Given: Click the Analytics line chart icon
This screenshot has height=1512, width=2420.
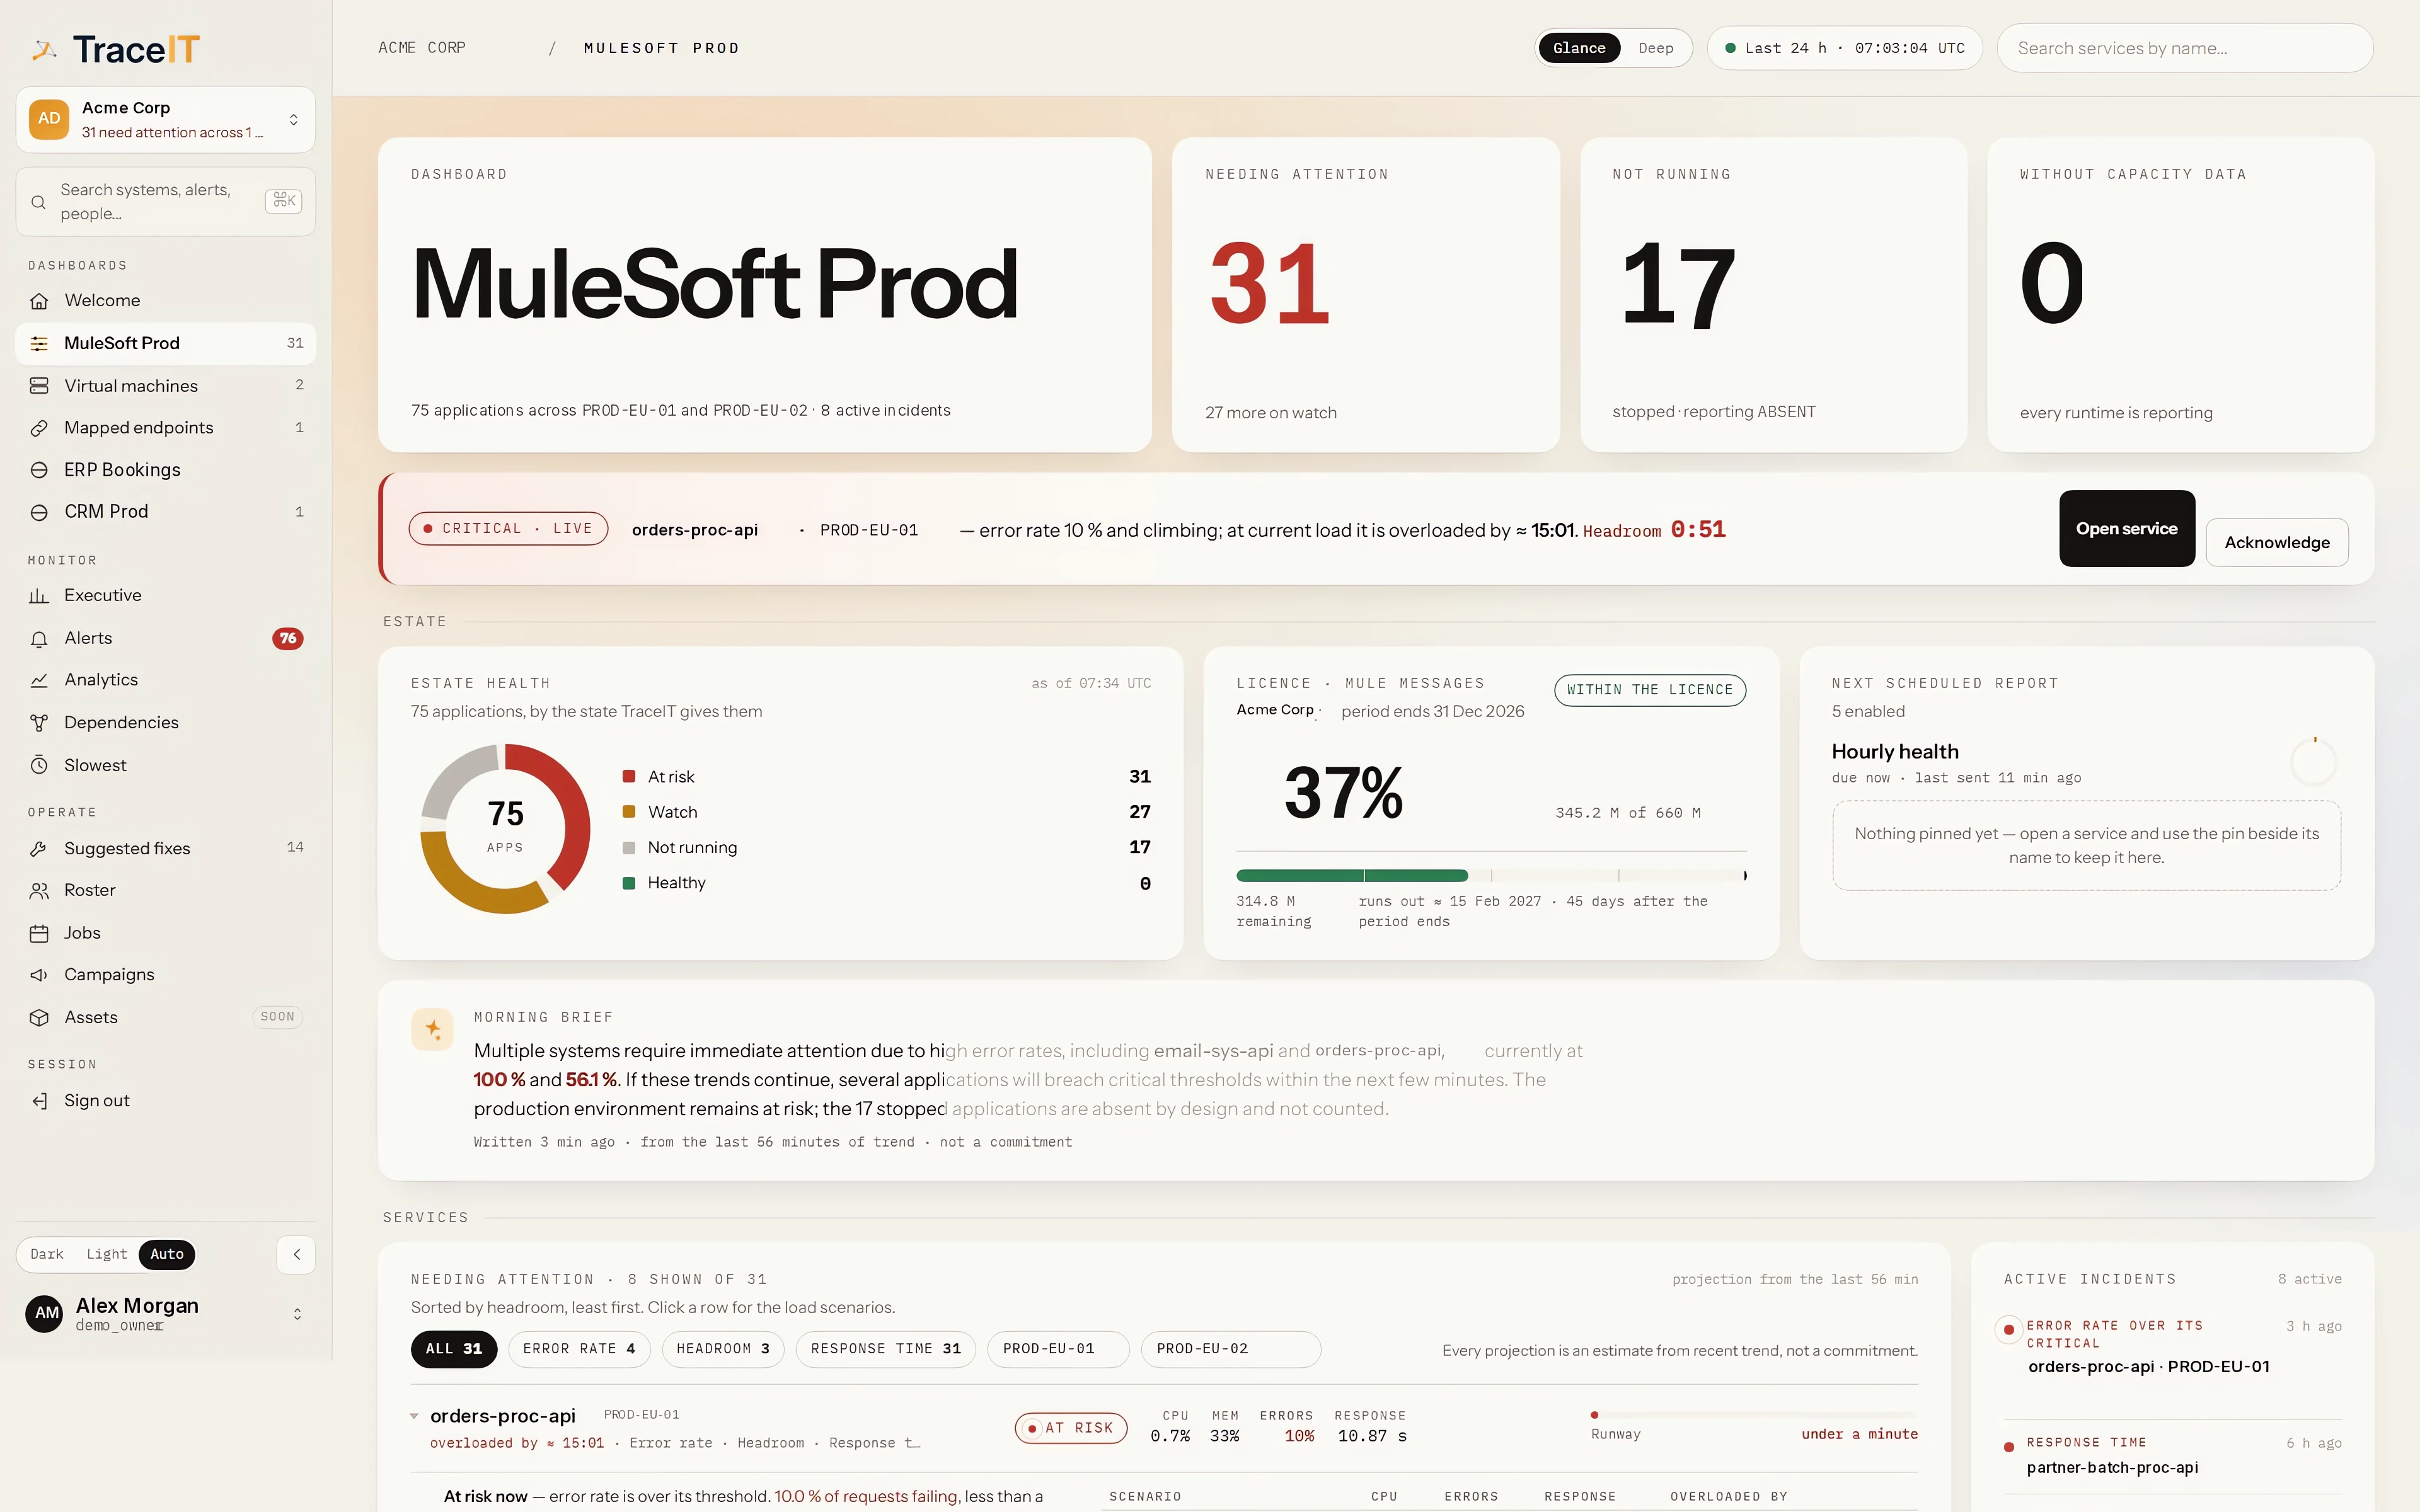Looking at the screenshot, I should [39, 680].
